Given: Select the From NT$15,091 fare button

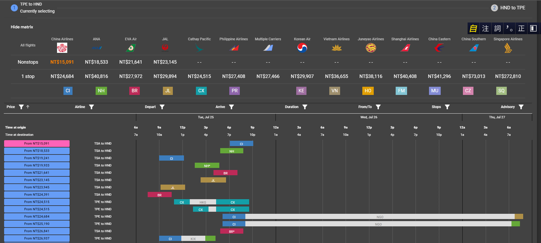Looking at the screenshot, I should pyautogui.click(x=37, y=143).
